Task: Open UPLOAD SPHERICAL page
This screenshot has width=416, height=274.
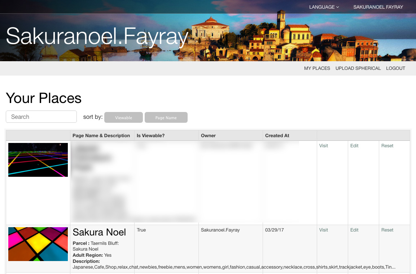Action: tap(358, 68)
